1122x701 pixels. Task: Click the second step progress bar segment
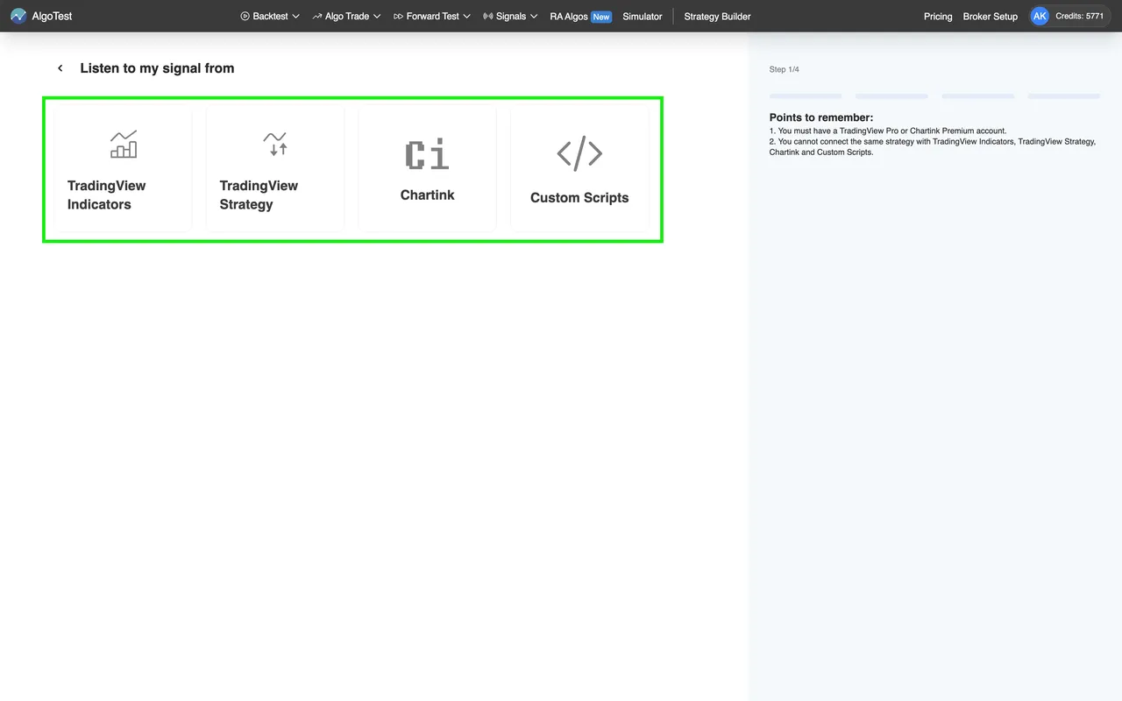coord(891,96)
